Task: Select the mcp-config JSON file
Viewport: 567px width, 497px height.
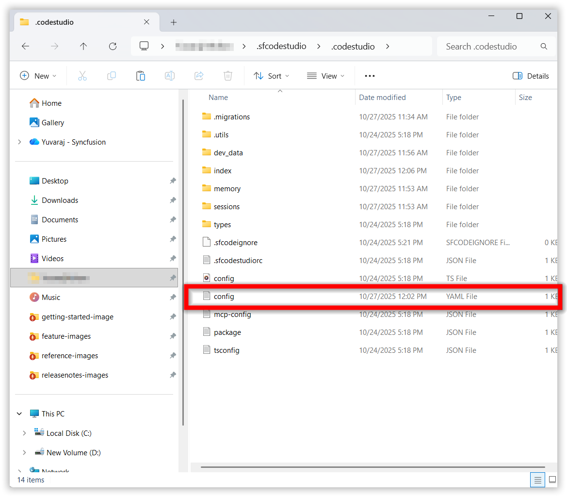Action: coord(232,315)
